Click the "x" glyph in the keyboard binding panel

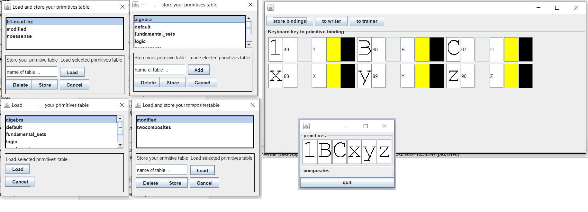coord(276,76)
